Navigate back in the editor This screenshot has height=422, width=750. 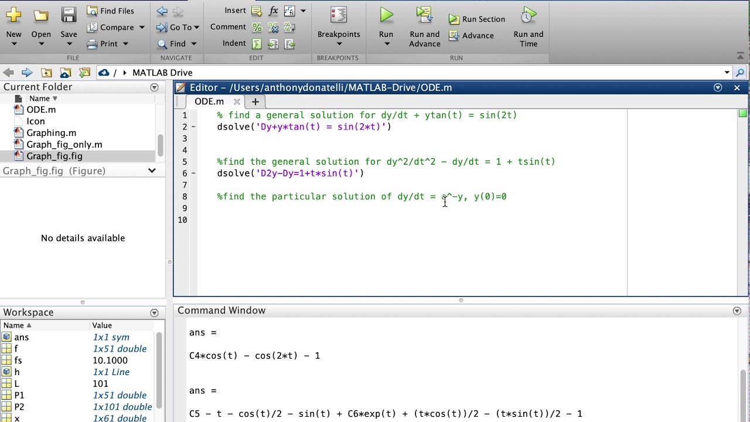coord(162,11)
